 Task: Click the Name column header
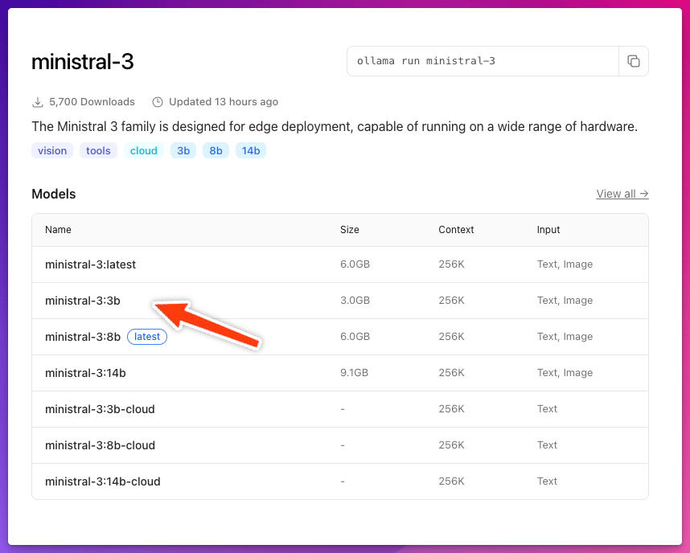pos(58,230)
